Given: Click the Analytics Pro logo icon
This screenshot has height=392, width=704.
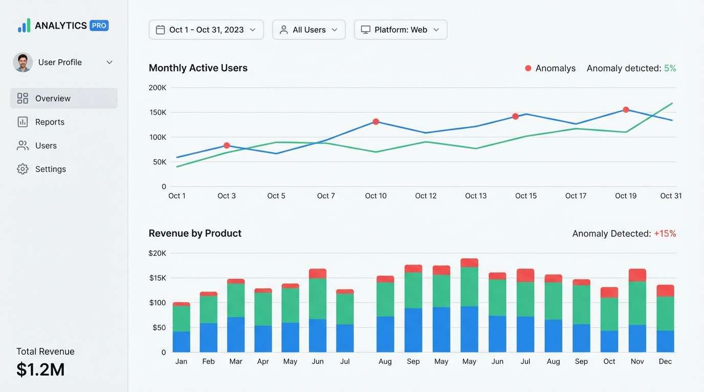Looking at the screenshot, I should [x=23, y=24].
